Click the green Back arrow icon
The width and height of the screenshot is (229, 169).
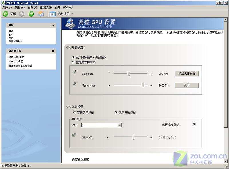pos(5,14)
